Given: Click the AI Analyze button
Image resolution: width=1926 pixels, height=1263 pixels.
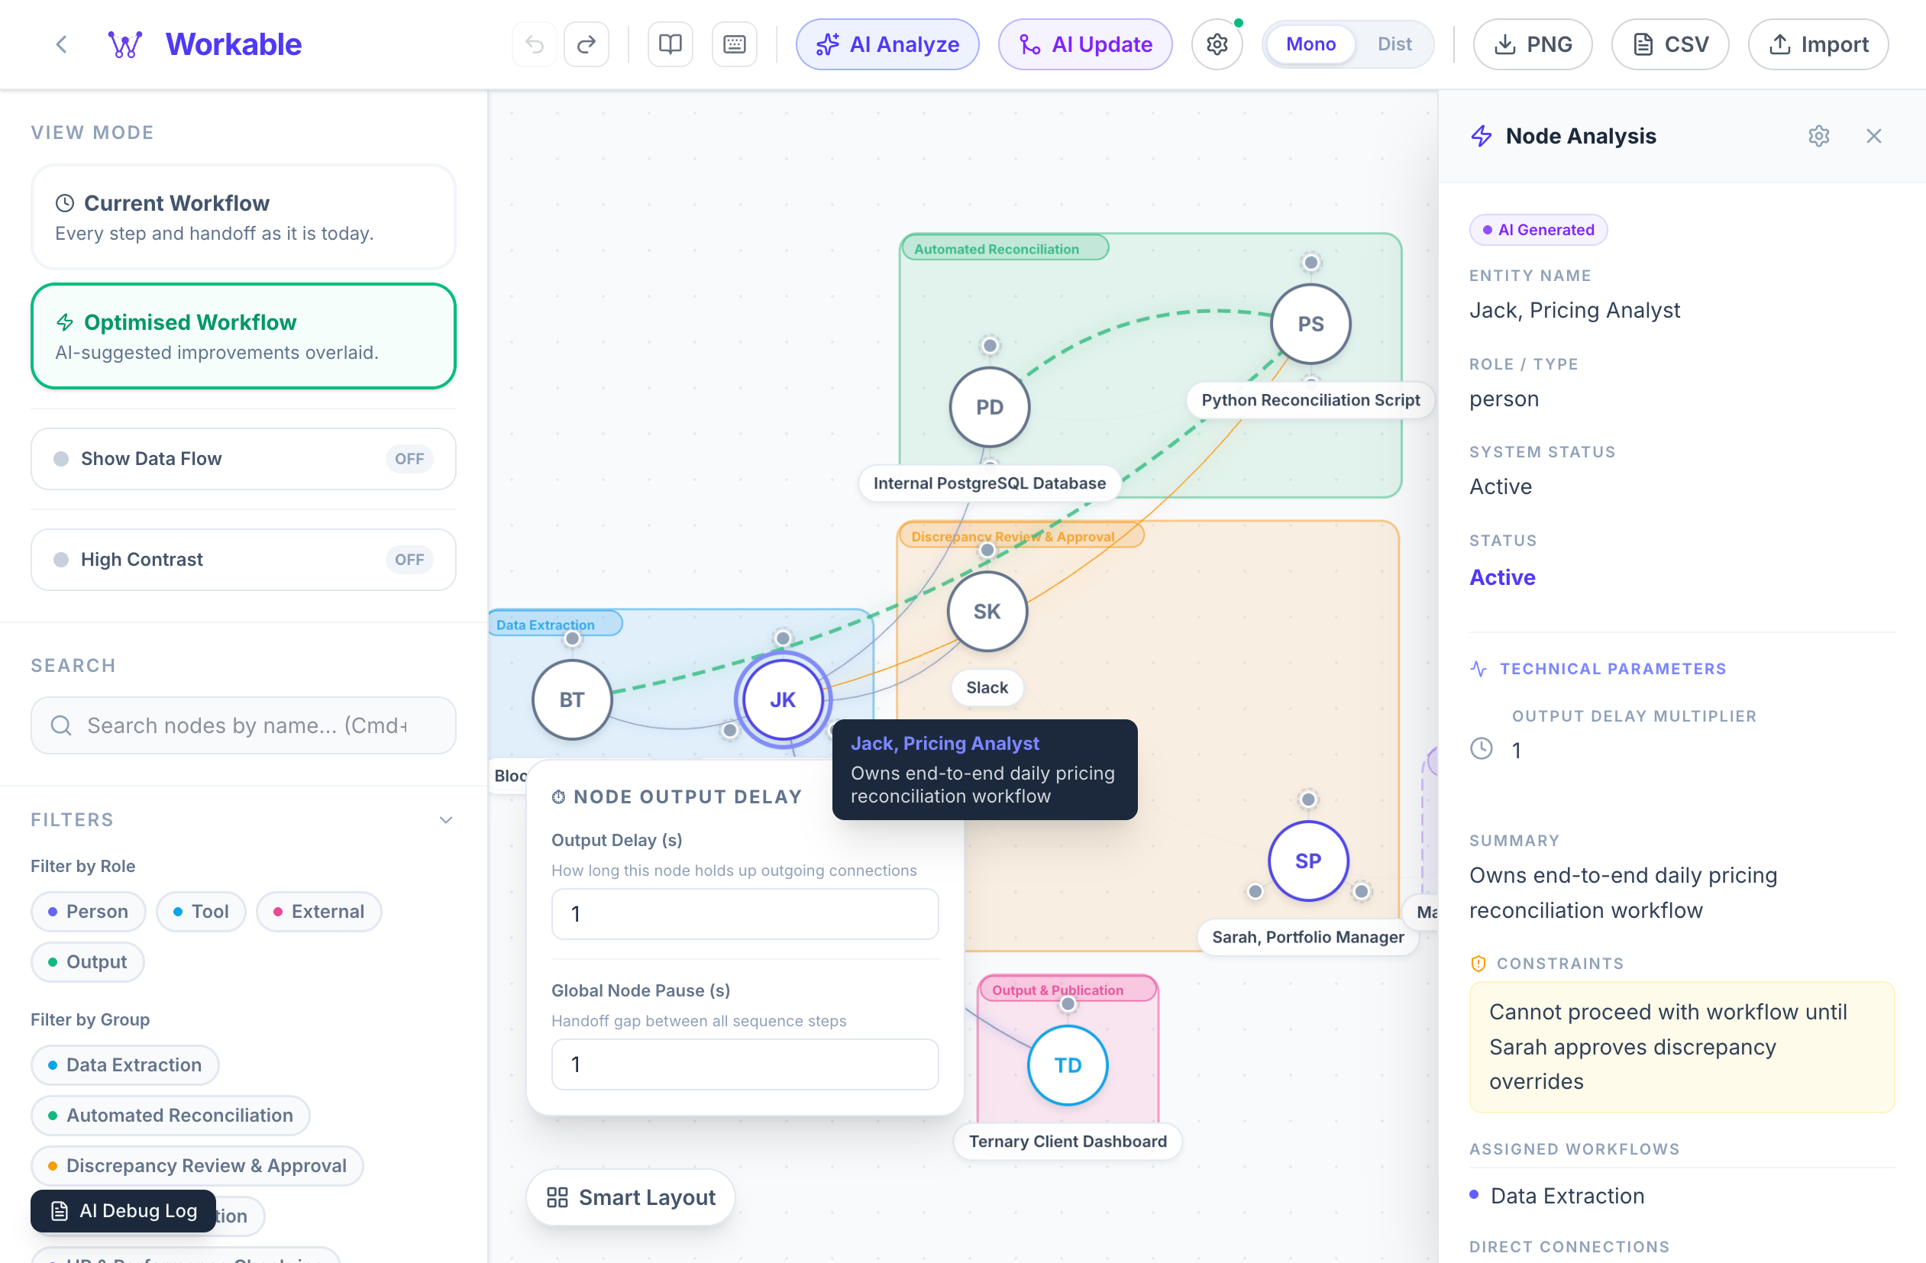Looking at the screenshot, I should [x=887, y=44].
